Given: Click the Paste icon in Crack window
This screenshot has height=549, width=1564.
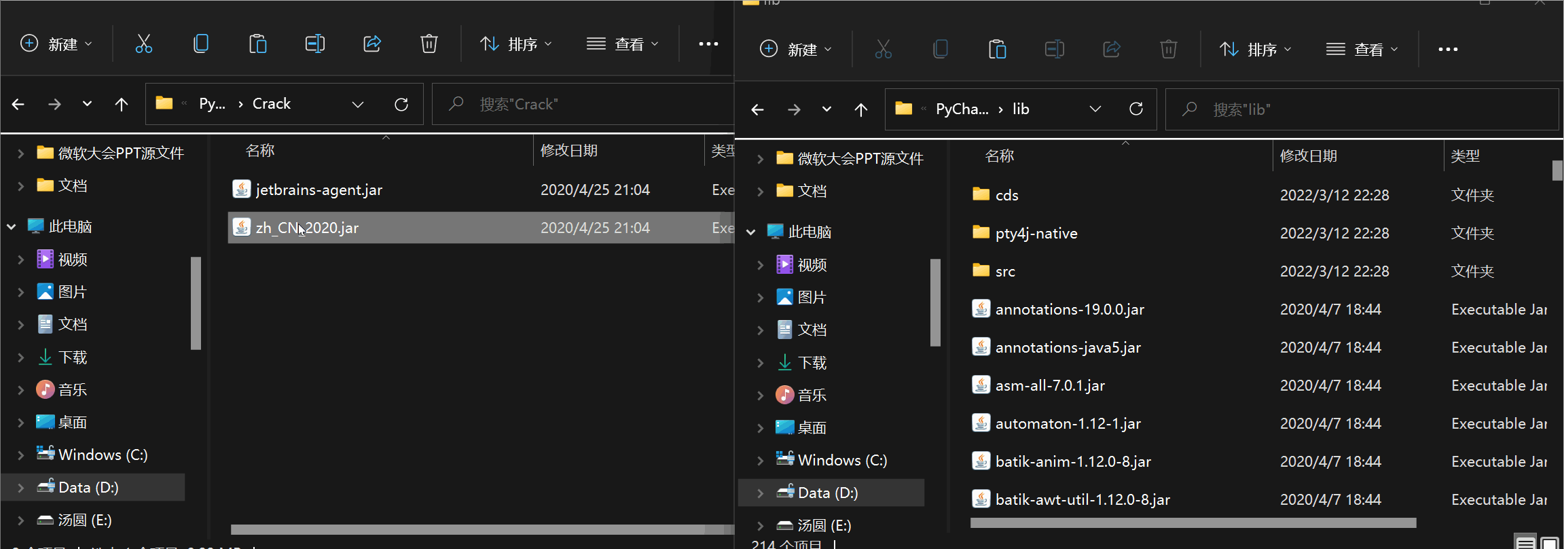Looking at the screenshot, I should 258,44.
